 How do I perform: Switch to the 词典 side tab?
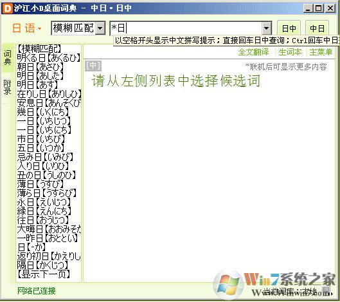[7, 58]
